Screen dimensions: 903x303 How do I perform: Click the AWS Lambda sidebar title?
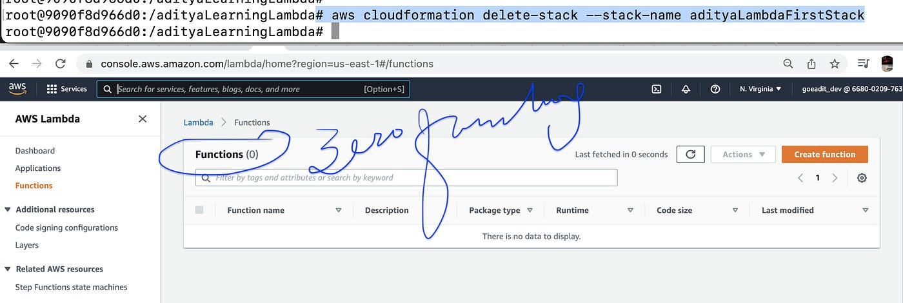[x=48, y=119]
